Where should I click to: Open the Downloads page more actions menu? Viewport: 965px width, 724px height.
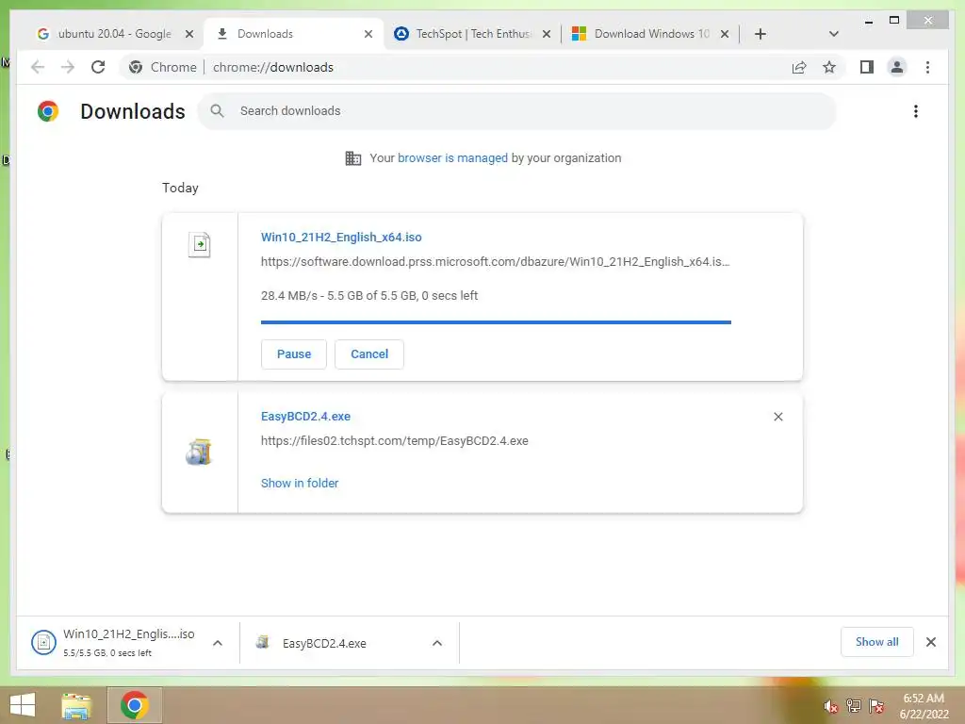pyautogui.click(x=916, y=111)
